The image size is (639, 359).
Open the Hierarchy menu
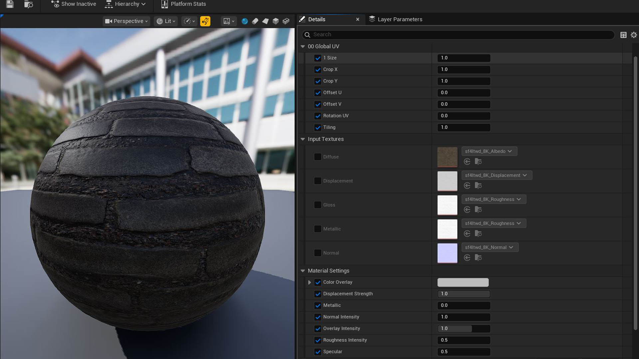tap(125, 4)
